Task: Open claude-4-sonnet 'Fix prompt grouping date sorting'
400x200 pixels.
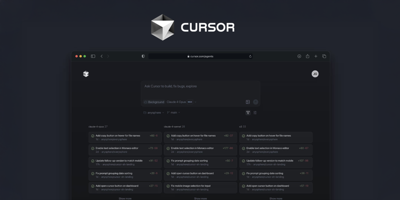Action: 201,163
